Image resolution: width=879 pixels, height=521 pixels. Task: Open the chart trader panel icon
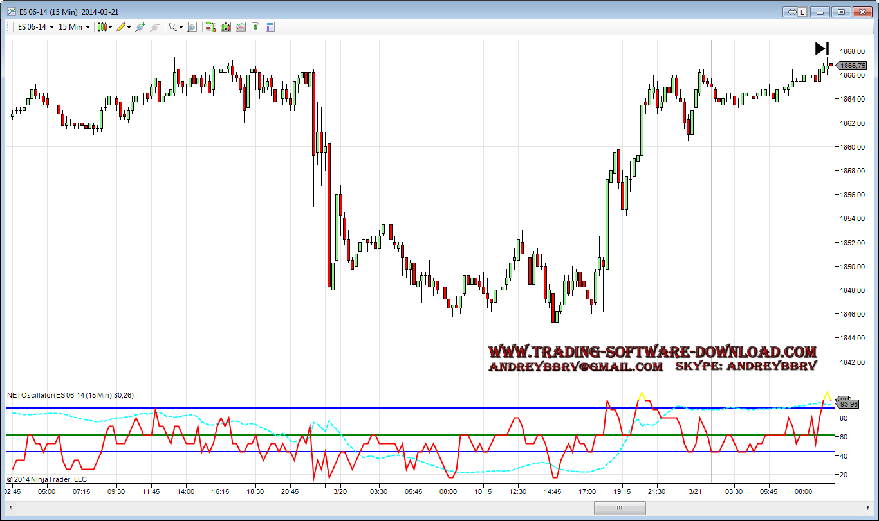click(210, 27)
